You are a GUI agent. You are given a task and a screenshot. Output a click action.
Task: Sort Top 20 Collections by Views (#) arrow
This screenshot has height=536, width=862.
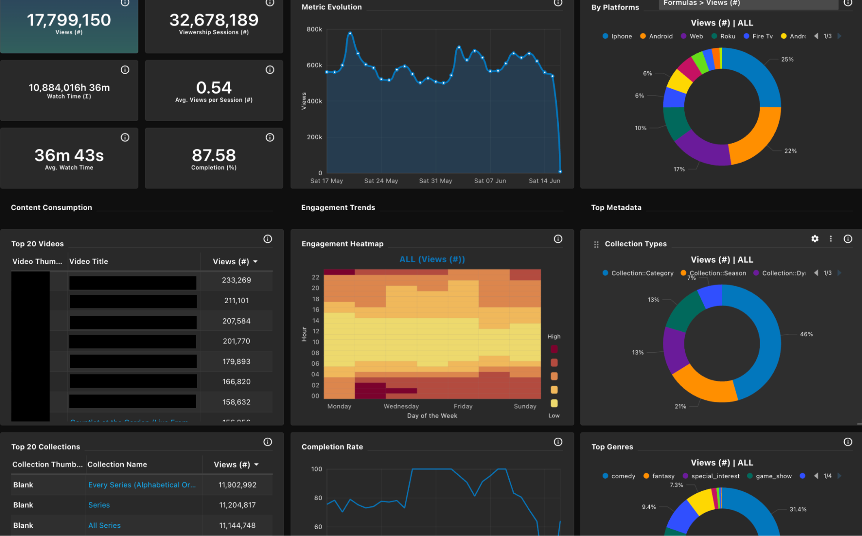click(256, 465)
